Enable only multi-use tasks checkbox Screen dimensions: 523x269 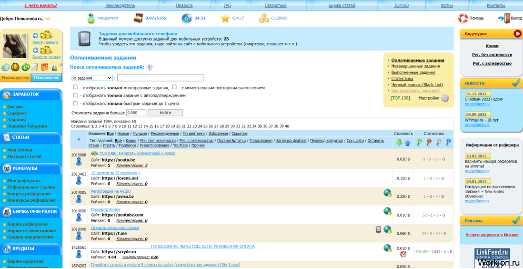pos(75,87)
